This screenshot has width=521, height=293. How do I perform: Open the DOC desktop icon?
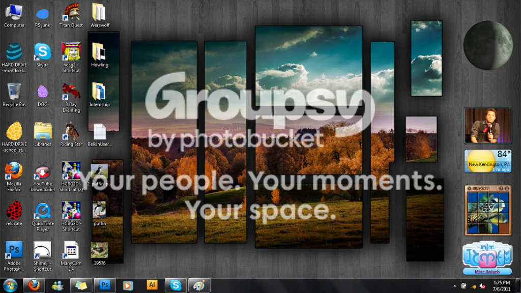43,95
